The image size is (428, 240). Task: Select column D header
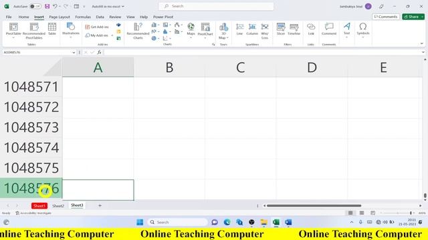click(x=312, y=67)
